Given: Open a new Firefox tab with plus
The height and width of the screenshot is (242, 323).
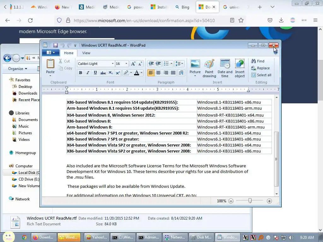Looking at the screenshot, I should point(260,7).
